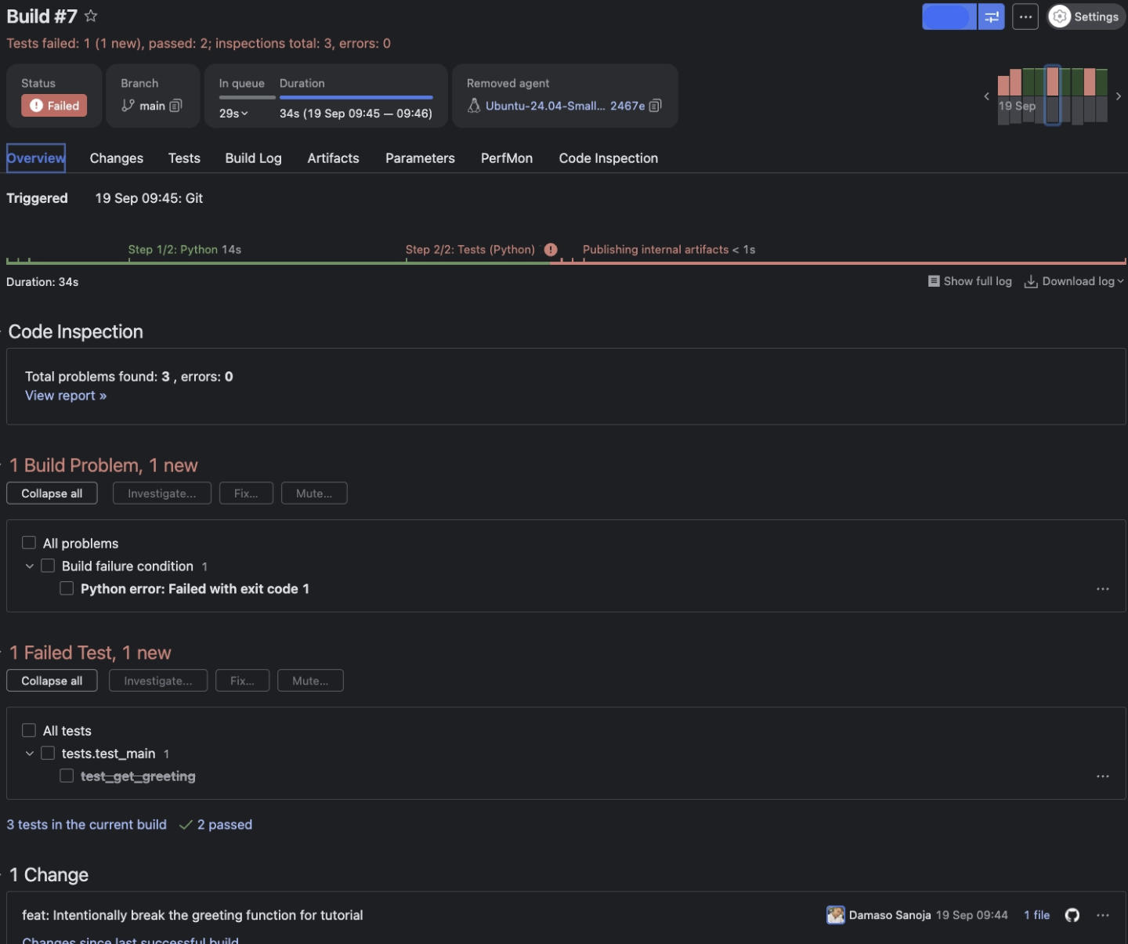Check the All tests checkbox

(x=29, y=730)
